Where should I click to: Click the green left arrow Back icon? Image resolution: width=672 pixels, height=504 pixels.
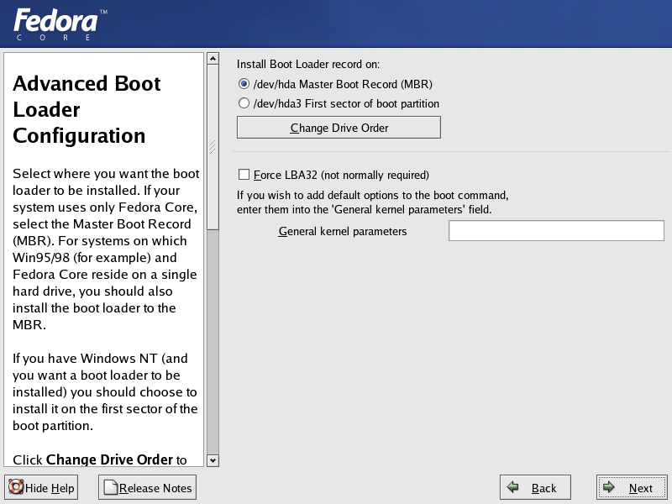[x=512, y=487]
